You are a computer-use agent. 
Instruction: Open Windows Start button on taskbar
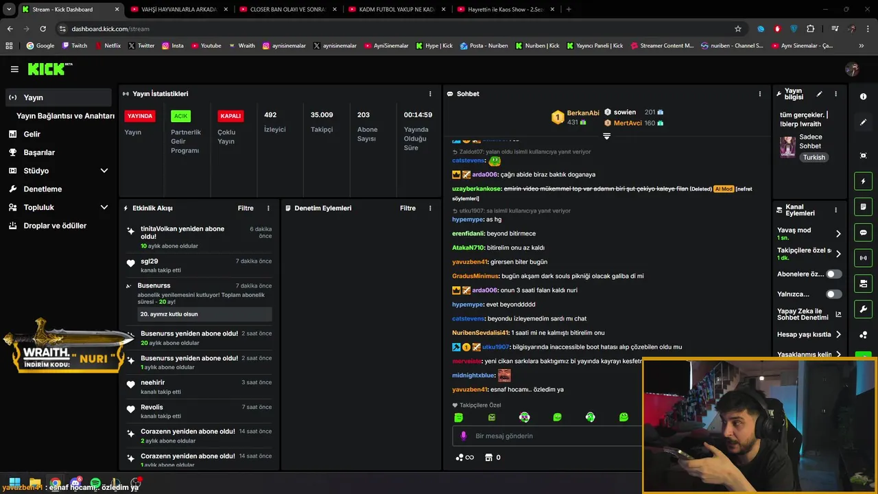[x=14, y=484]
